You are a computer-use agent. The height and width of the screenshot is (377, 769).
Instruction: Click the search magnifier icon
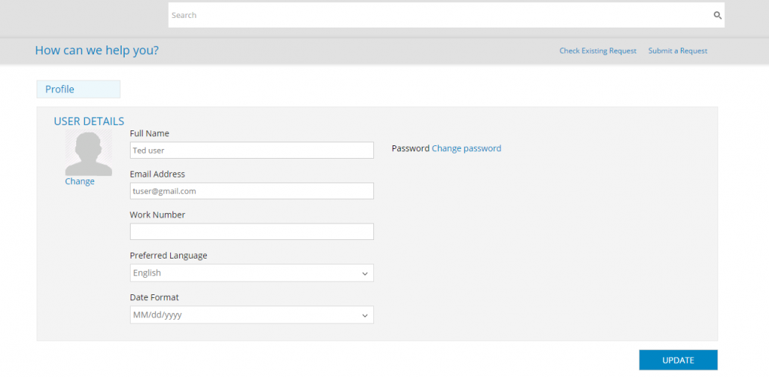pyautogui.click(x=717, y=15)
